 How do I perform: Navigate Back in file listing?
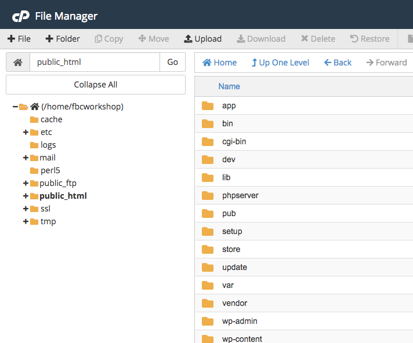[338, 63]
